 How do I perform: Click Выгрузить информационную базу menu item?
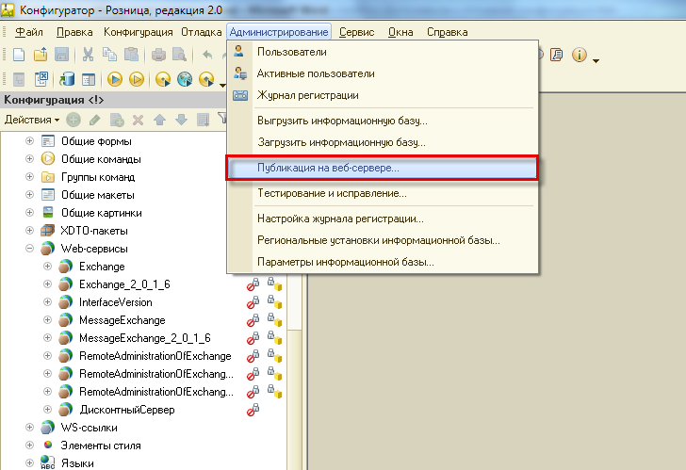pyautogui.click(x=342, y=121)
